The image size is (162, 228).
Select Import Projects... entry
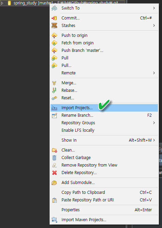pos(104,108)
